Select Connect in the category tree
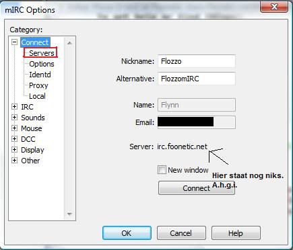 (35, 42)
